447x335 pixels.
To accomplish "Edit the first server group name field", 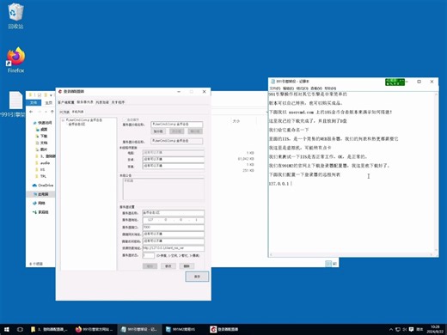I will pos(177,125).
